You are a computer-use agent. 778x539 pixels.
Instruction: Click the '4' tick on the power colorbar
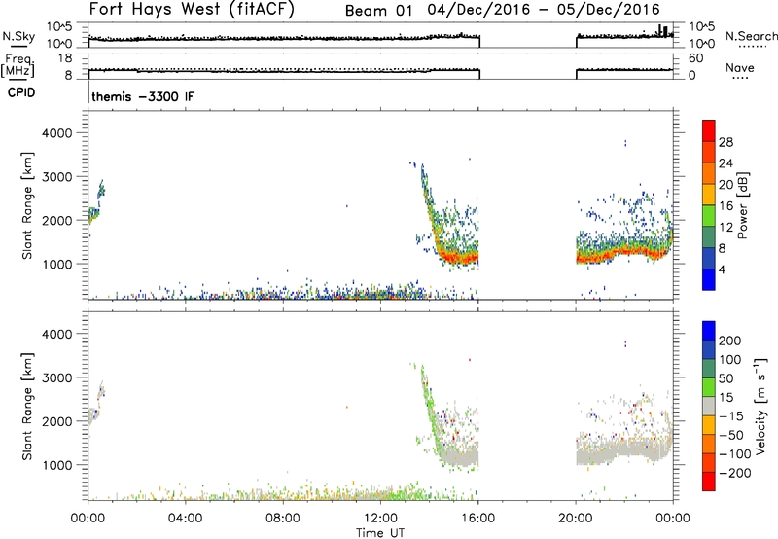click(722, 269)
